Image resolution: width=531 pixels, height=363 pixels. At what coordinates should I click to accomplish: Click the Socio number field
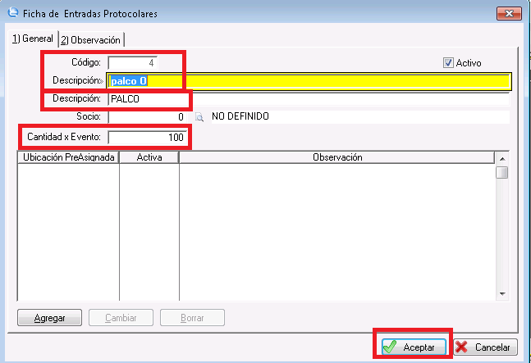click(x=148, y=117)
